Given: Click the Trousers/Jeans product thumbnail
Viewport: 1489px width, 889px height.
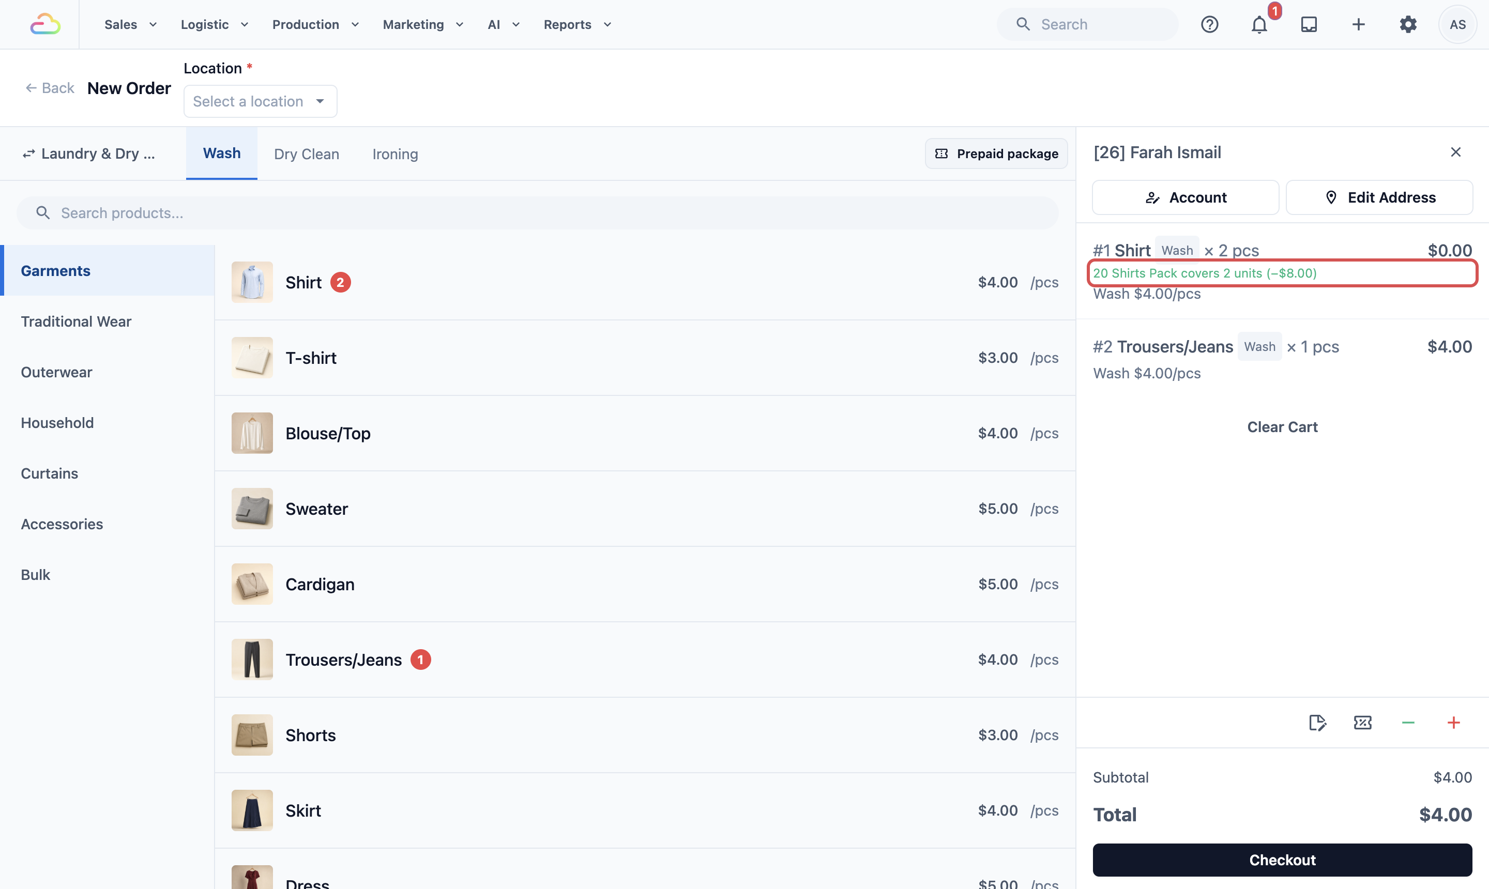Looking at the screenshot, I should [x=252, y=660].
